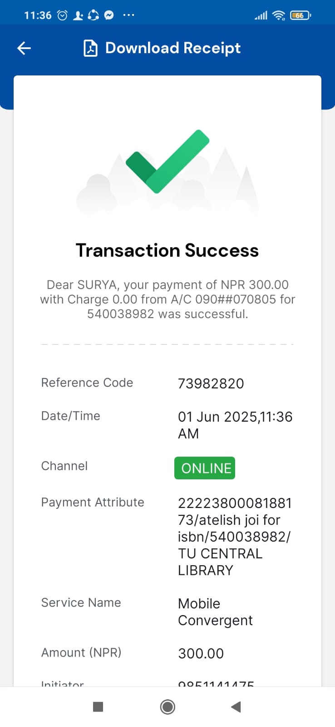
Task: Tap the Transaction Success heading
Action: [x=167, y=250]
